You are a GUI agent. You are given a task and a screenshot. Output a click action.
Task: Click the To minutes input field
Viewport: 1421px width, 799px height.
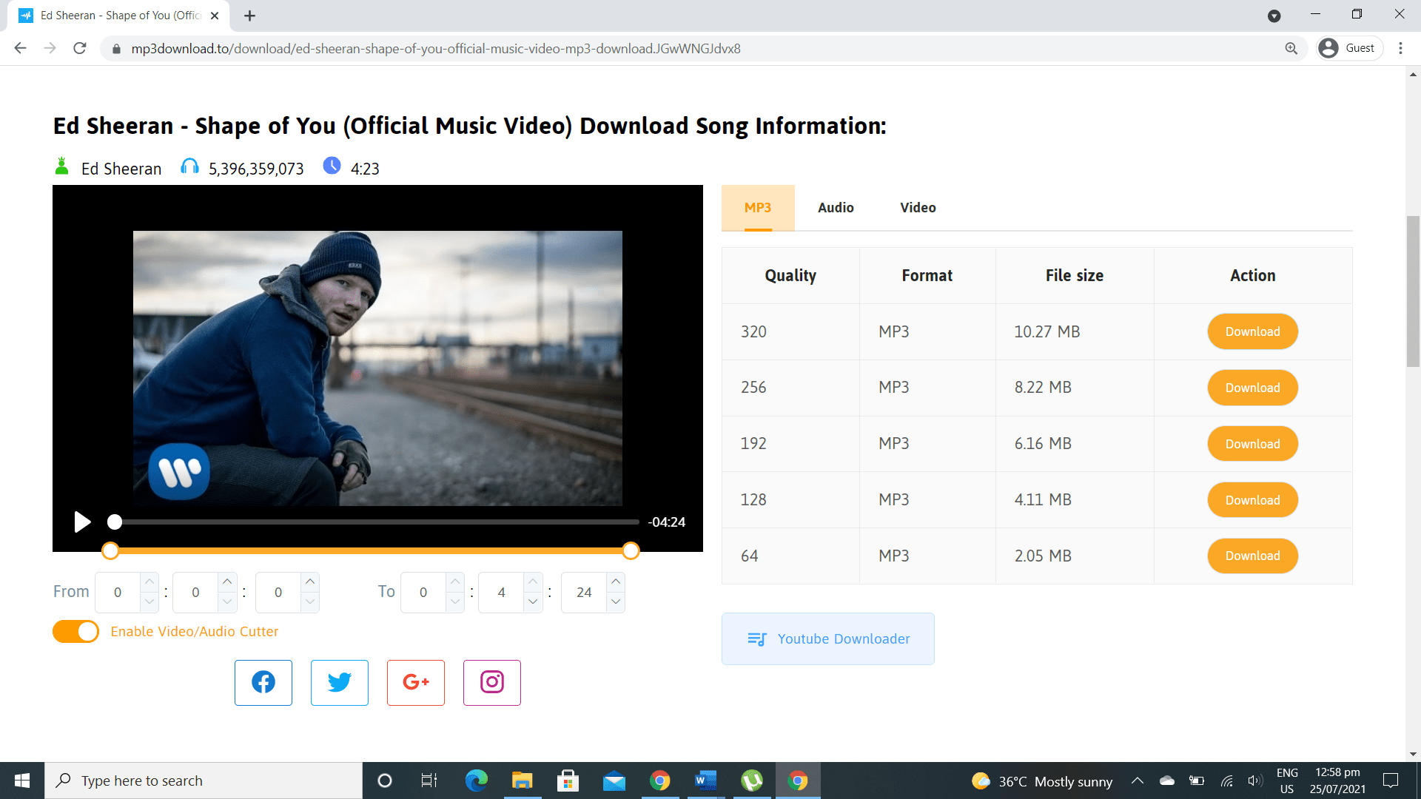click(502, 593)
